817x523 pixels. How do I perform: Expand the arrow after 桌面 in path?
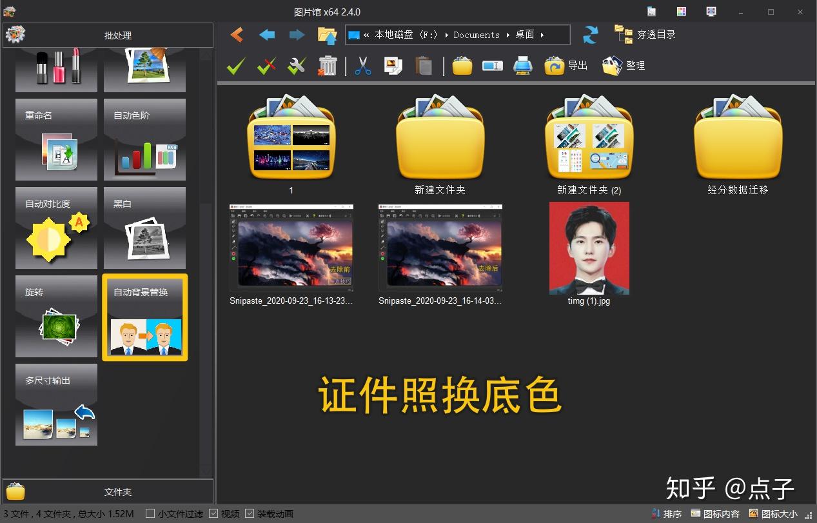point(542,35)
